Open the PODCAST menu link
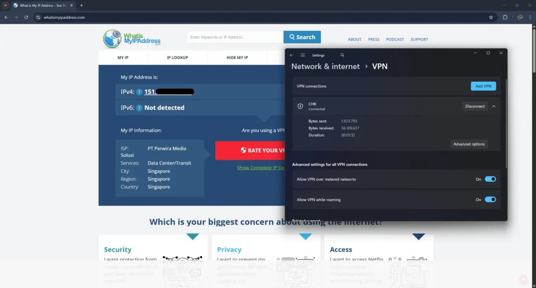 click(x=395, y=39)
